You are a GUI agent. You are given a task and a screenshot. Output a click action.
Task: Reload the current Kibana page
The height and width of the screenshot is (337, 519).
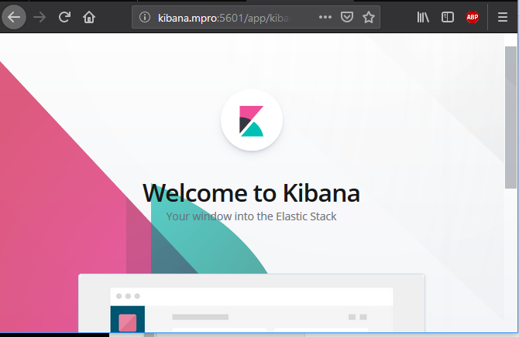[64, 17]
